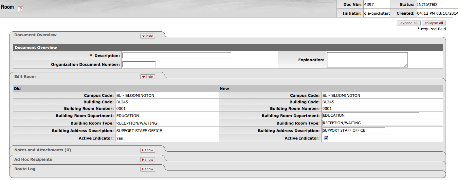Image resolution: width=458 pixels, height=180 pixels.
Task: Select the Notes and Attachments (0) tab header
Action: (43, 150)
